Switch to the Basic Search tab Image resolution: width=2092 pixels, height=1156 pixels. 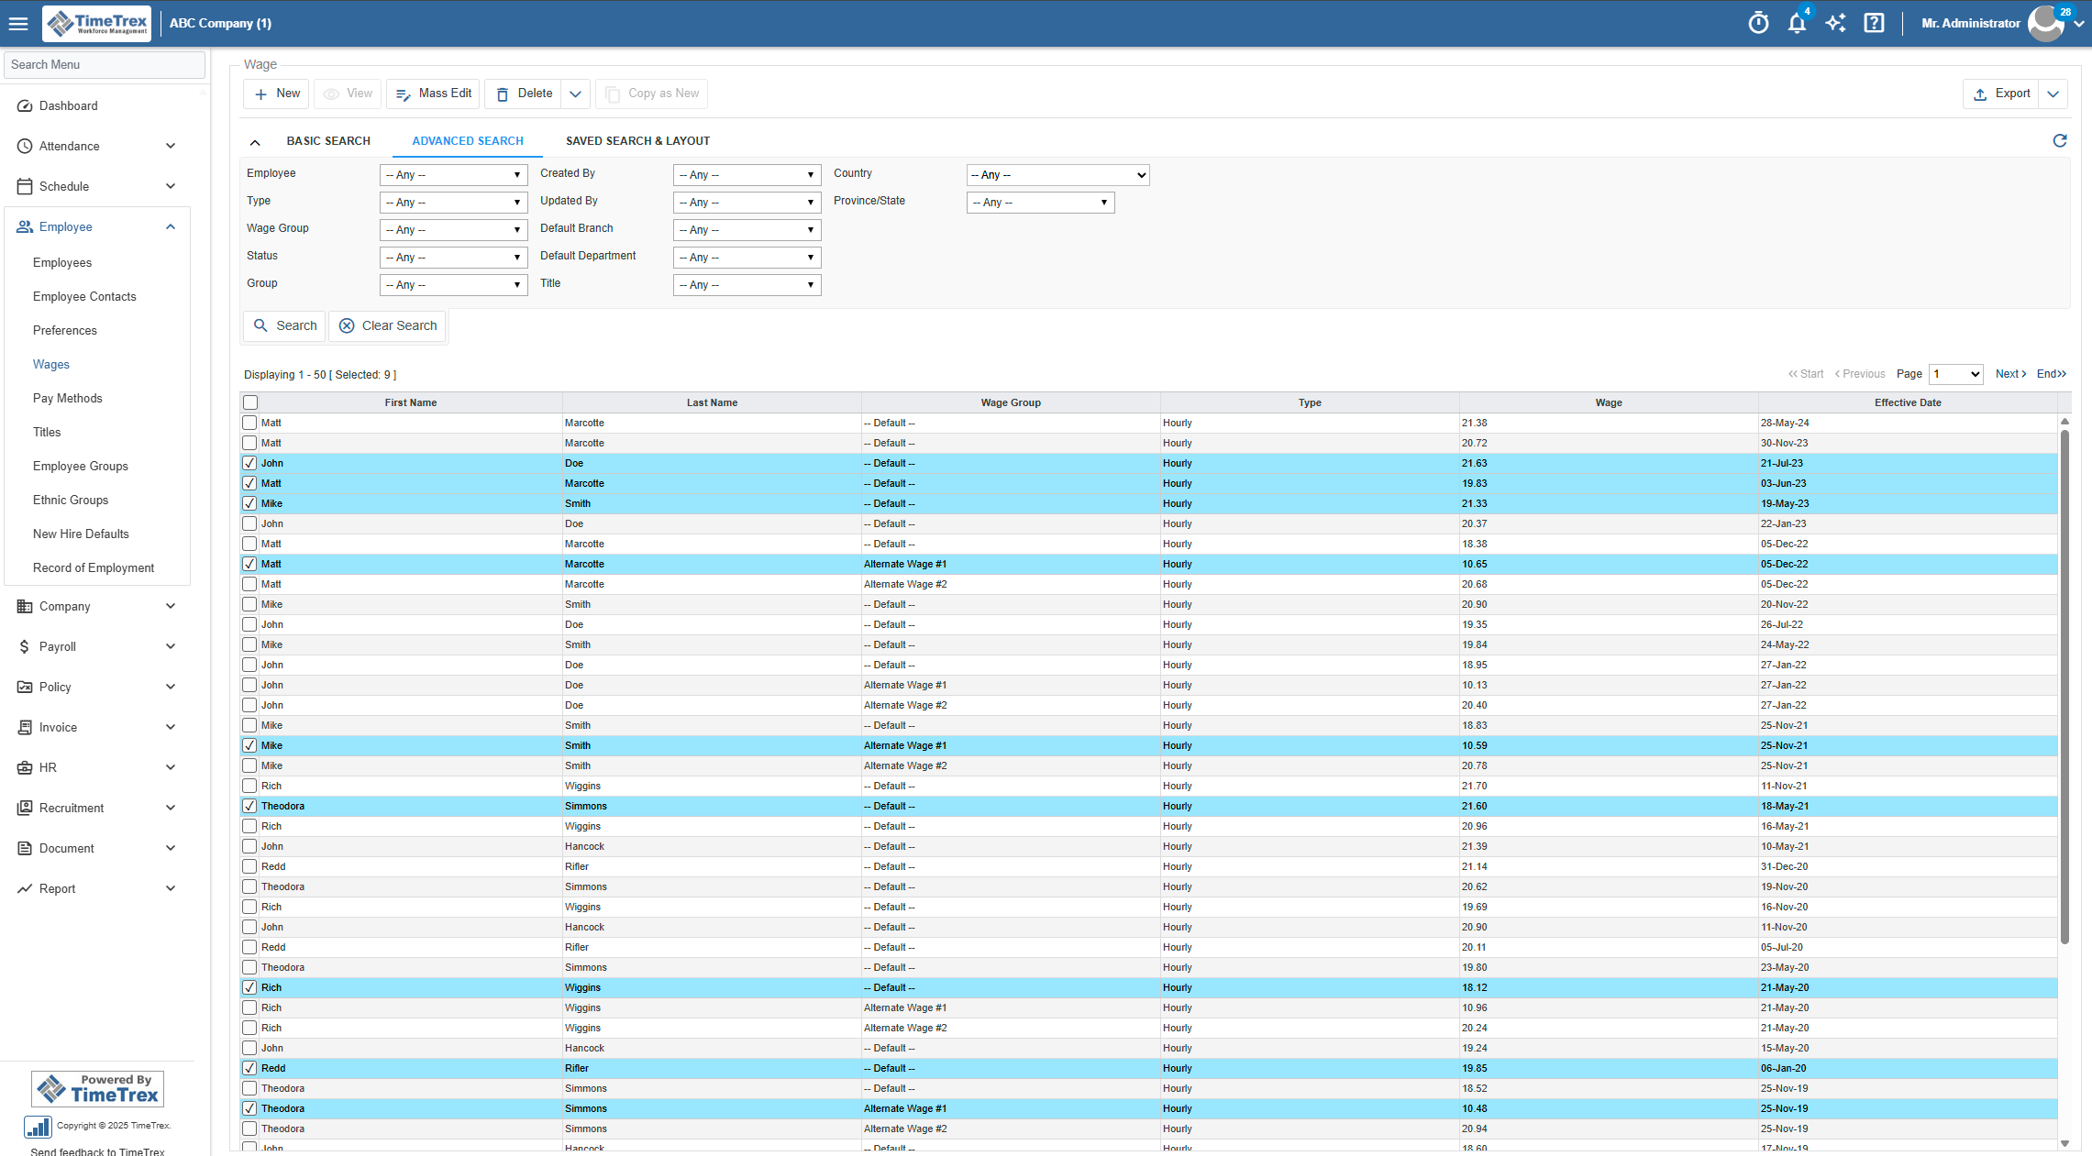(x=328, y=140)
